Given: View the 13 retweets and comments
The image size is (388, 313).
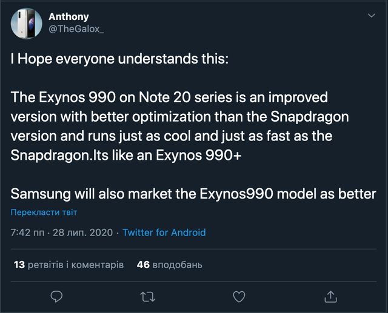Looking at the screenshot, I should pos(68,265).
